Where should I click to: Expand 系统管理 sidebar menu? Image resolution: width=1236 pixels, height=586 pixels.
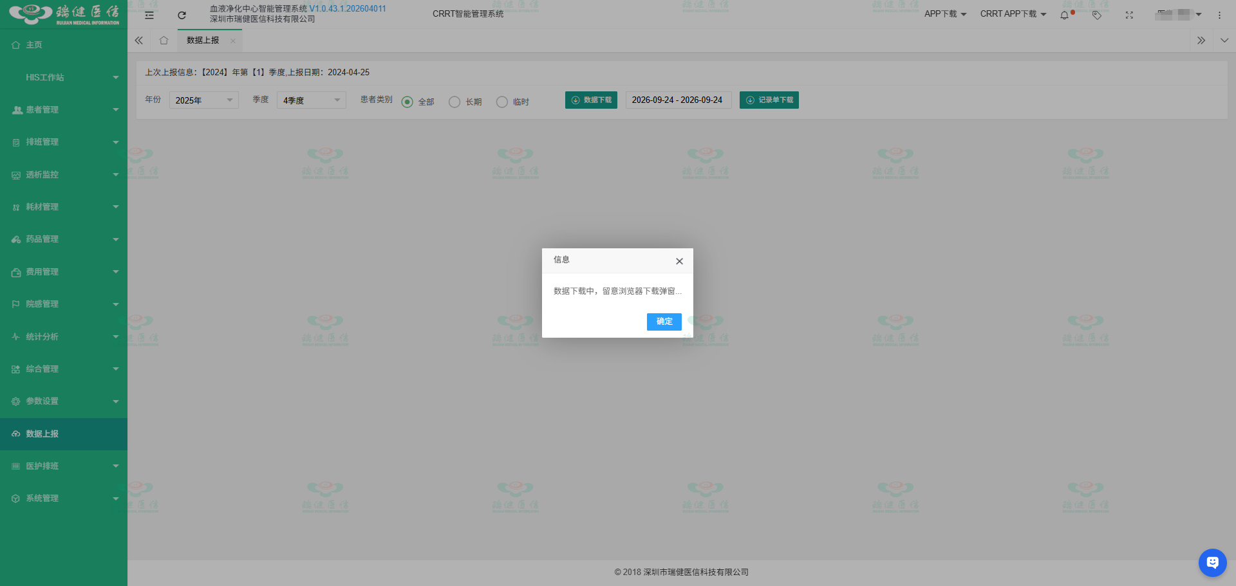pos(64,499)
